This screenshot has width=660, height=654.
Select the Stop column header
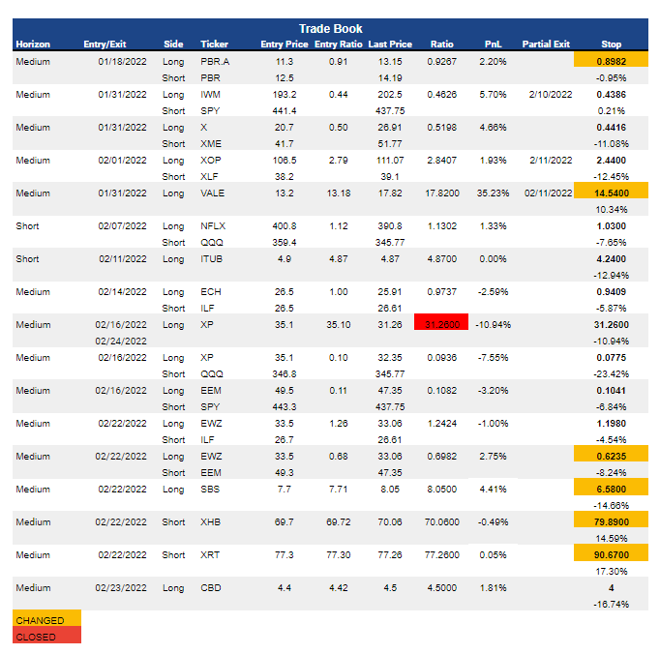click(x=611, y=45)
